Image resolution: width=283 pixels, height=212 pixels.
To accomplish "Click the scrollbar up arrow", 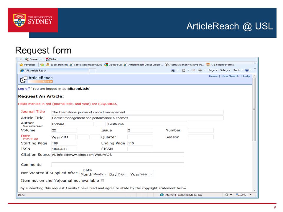I will click(x=254, y=76).
